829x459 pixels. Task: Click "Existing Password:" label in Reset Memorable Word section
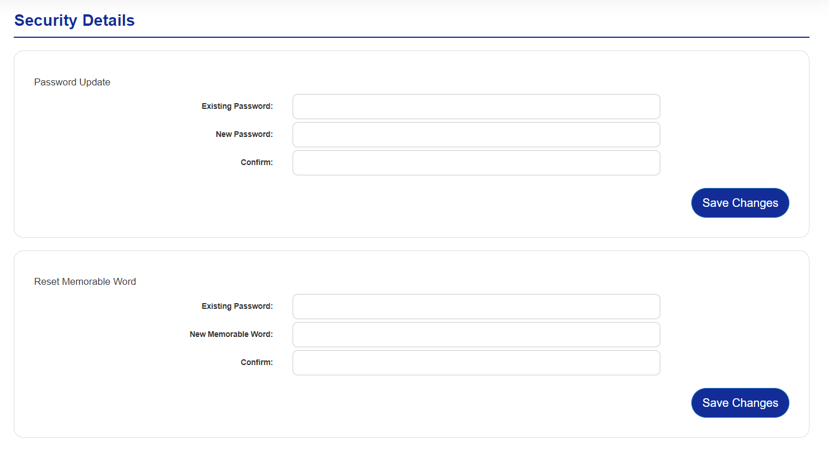[x=238, y=307]
